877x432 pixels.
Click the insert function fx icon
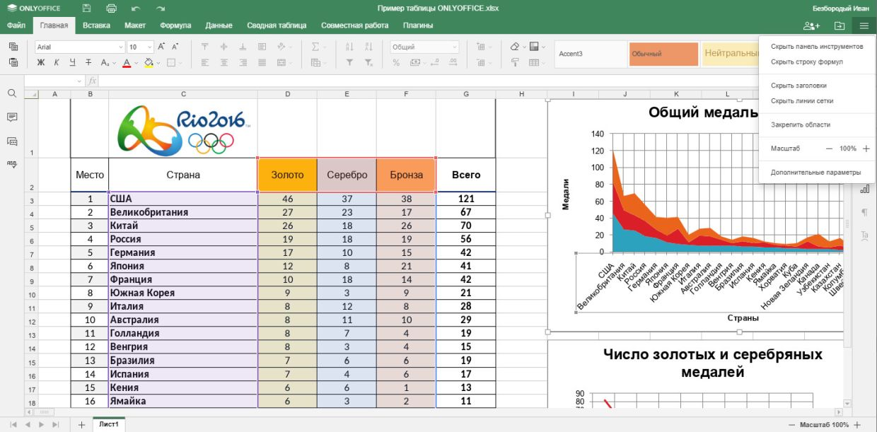[x=92, y=81]
